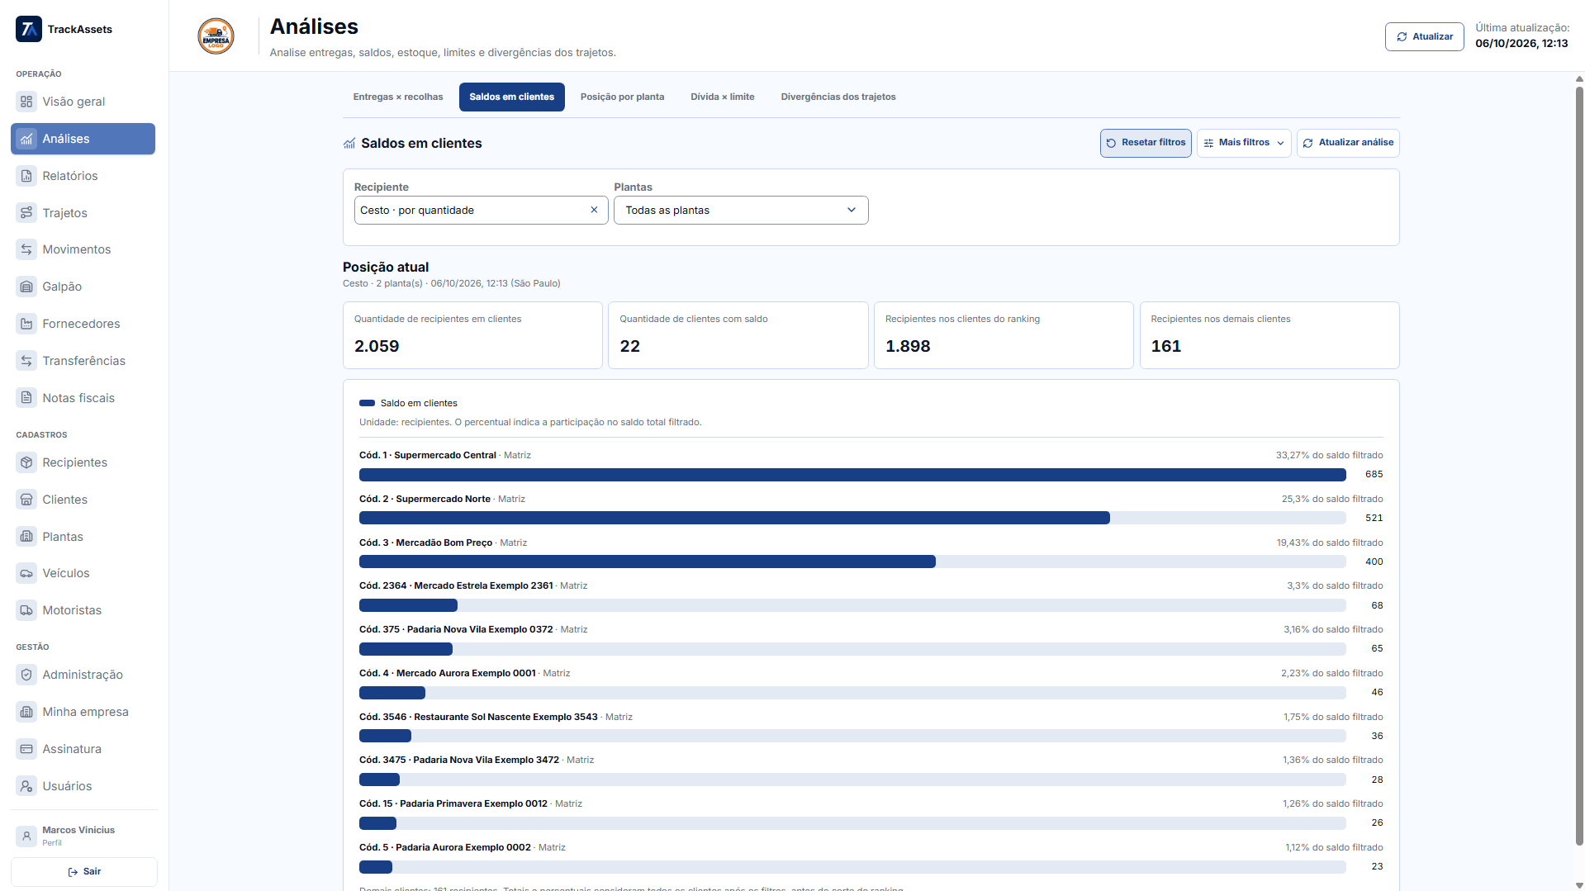Switch to Entregas × recolhas tab
The width and height of the screenshot is (1585, 891).
click(398, 97)
